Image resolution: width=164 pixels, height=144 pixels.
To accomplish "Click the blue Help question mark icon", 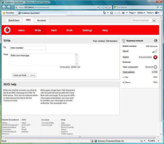I will 156,13.
